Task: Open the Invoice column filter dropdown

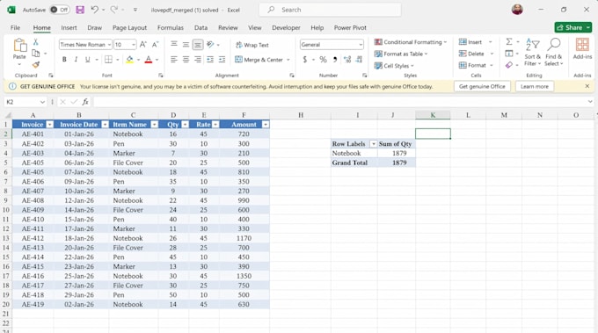Action: click(x=49, y=125)
